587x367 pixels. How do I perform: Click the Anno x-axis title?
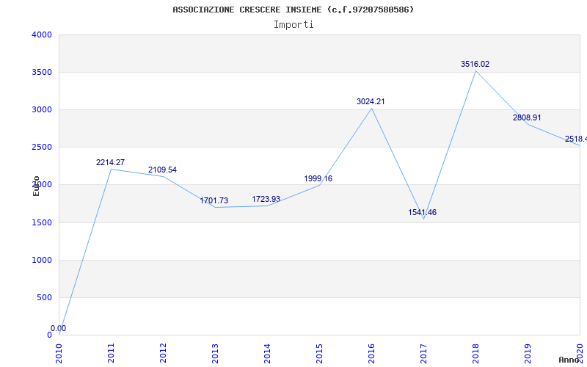click(x=569, y=360)
